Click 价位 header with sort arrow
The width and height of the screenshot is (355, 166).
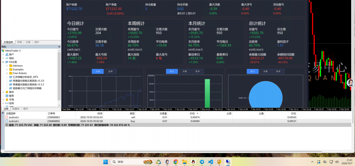click(184, 114)
